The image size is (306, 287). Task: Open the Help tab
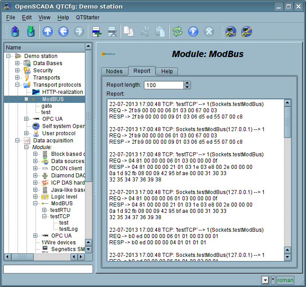click(167, 71)
